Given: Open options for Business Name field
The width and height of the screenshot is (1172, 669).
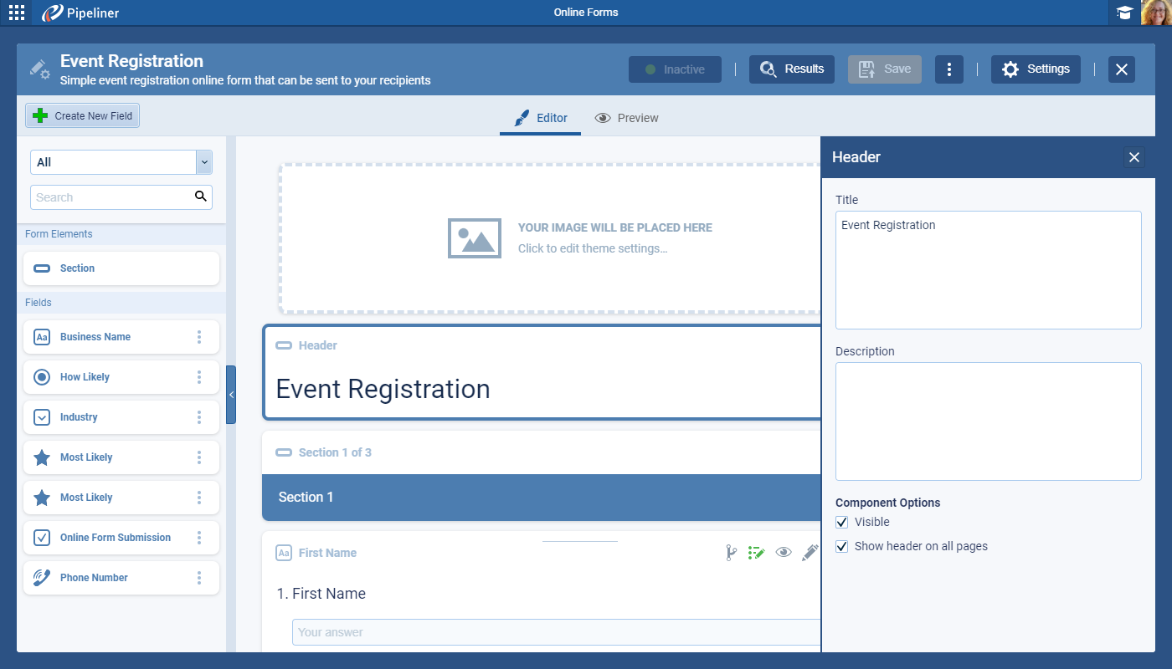Looking at the screenshot, I should [199, 337].
